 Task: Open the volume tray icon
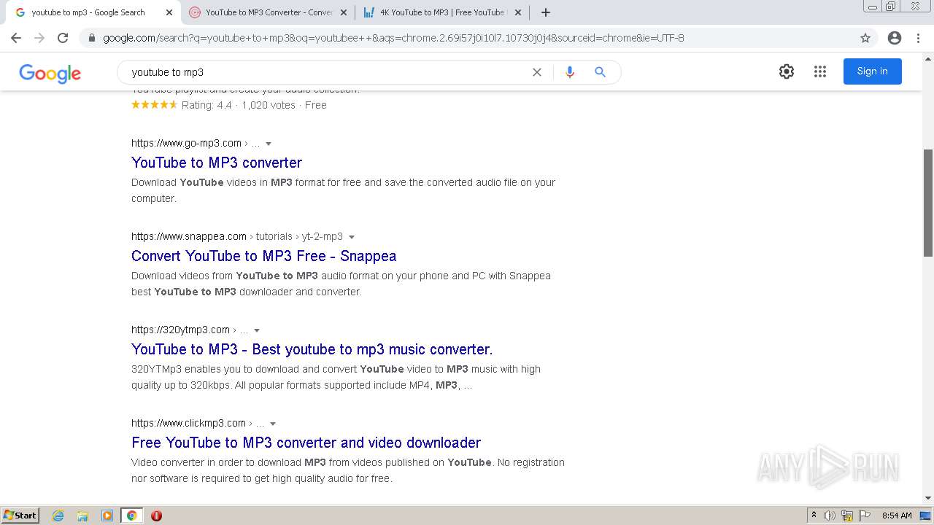pos(830,516)
